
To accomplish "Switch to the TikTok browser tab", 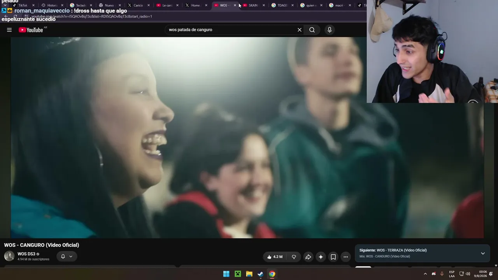I will (x=23, y=5).
